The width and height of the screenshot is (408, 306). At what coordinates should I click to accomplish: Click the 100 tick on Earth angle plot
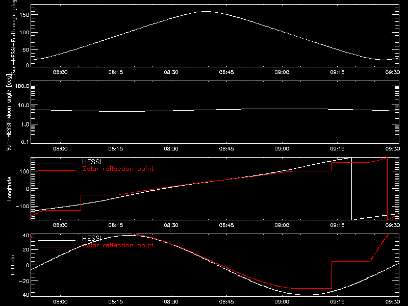[x=24, y=33]
